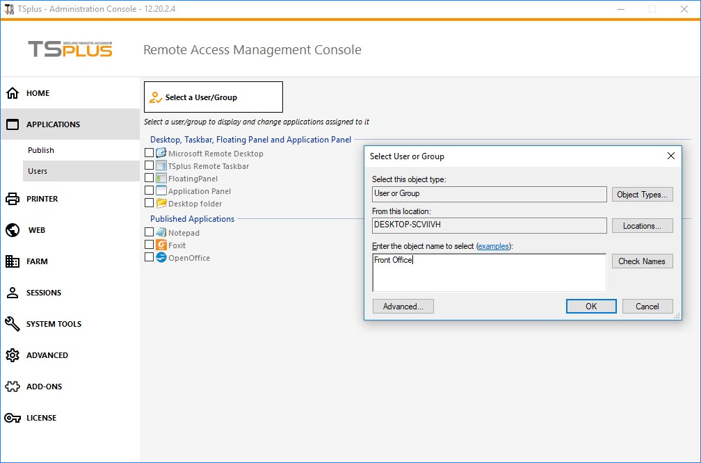The width and height of the screenshot is (701, 463).
Task: Click the Printer icon in sidebar
Action: coord(13,199)
